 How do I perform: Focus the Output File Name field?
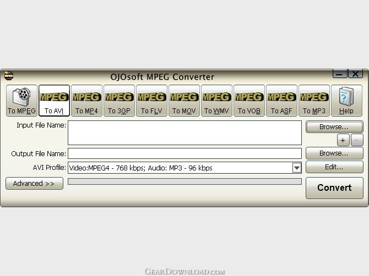[184, 153]
